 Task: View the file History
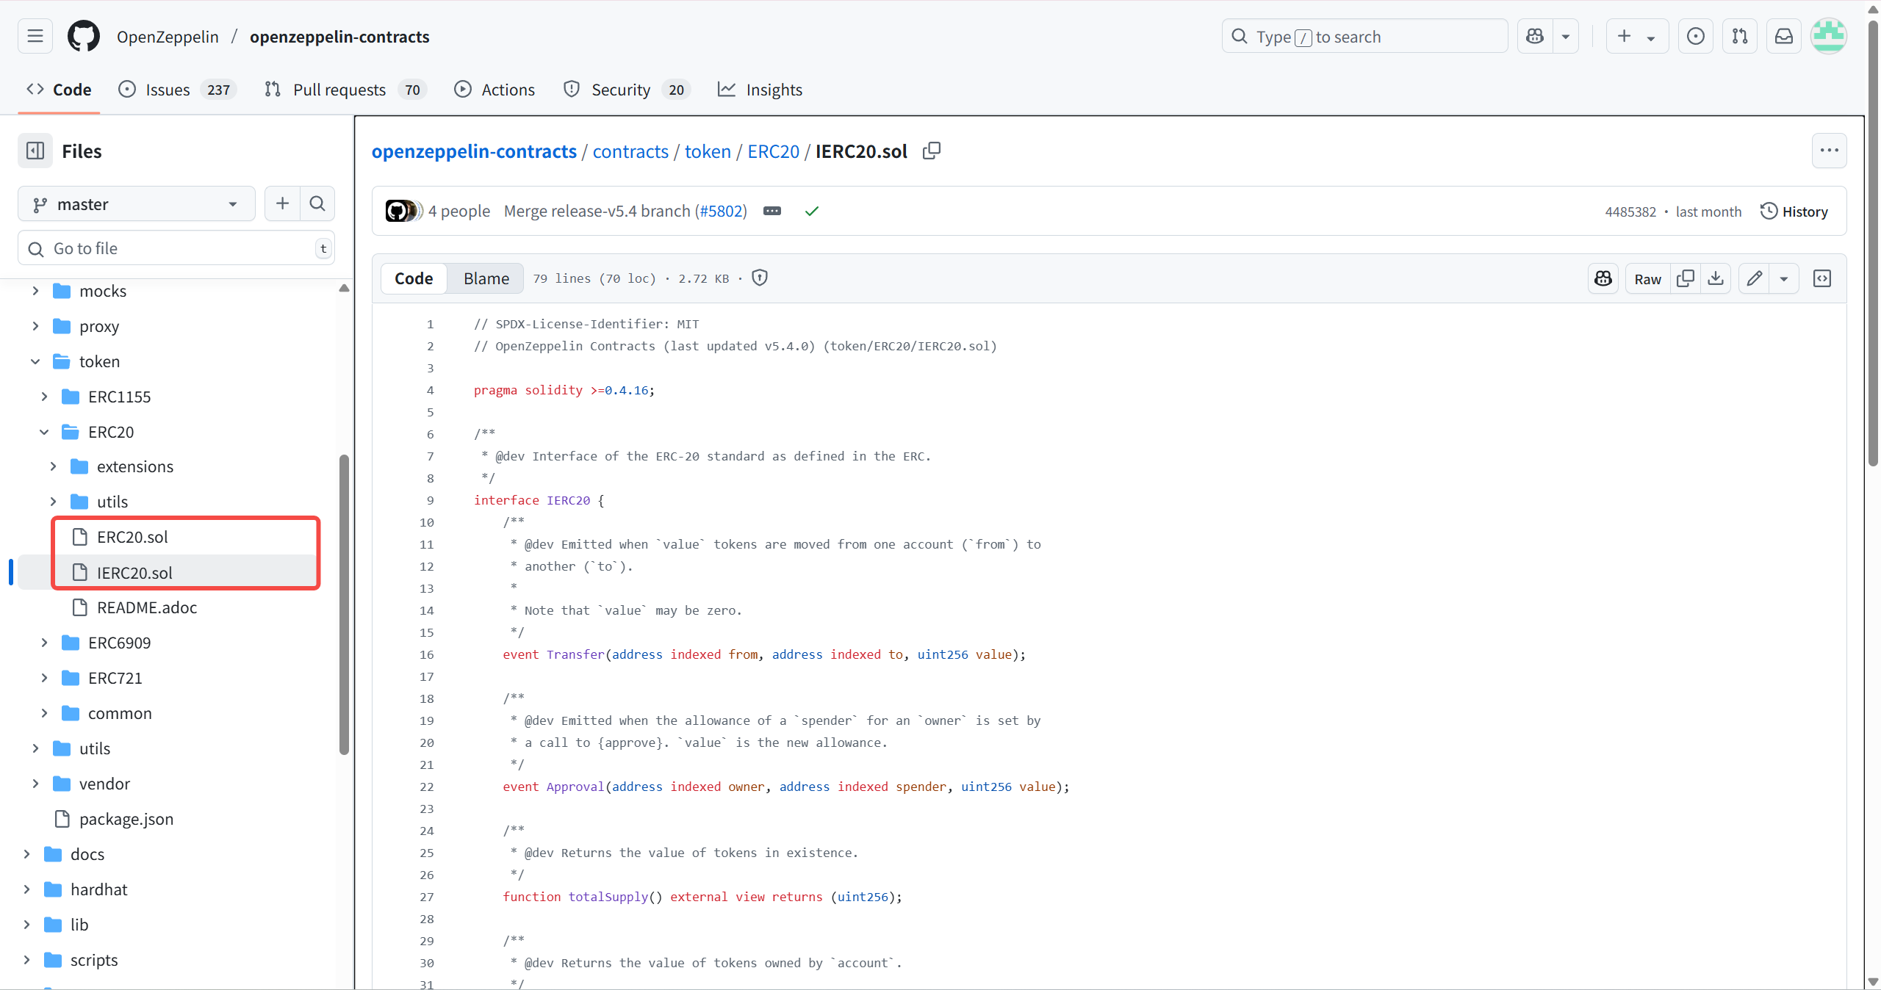1794,212
